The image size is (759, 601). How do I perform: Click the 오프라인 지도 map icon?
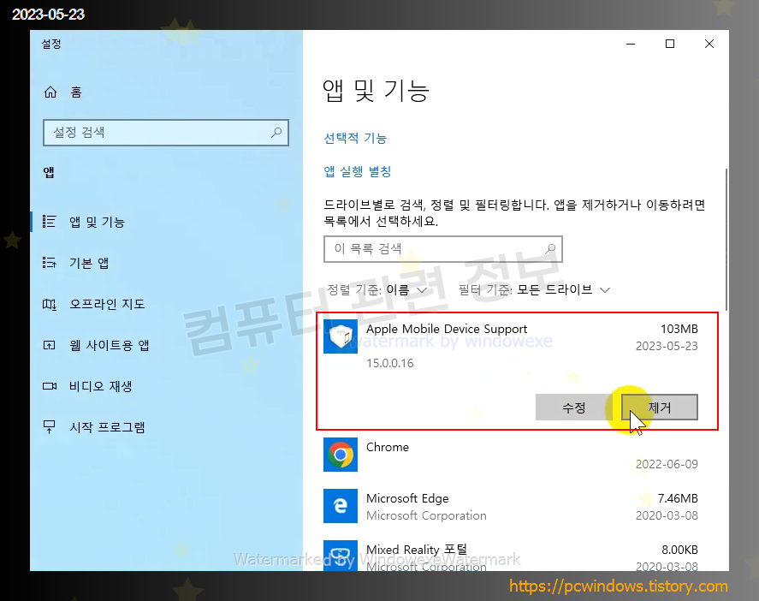pyautogui.click(x=50, y=304)
